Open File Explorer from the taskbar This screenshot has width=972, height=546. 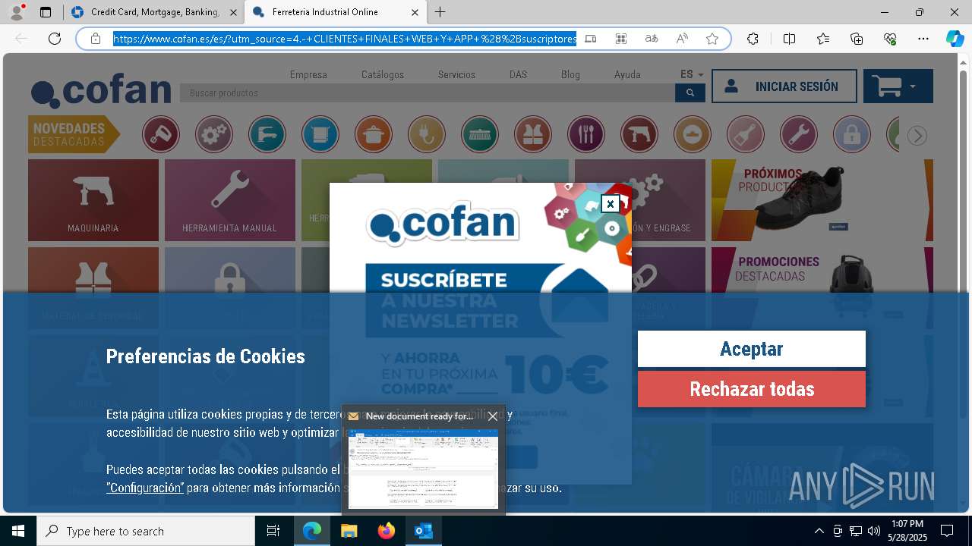click(349, 531)
